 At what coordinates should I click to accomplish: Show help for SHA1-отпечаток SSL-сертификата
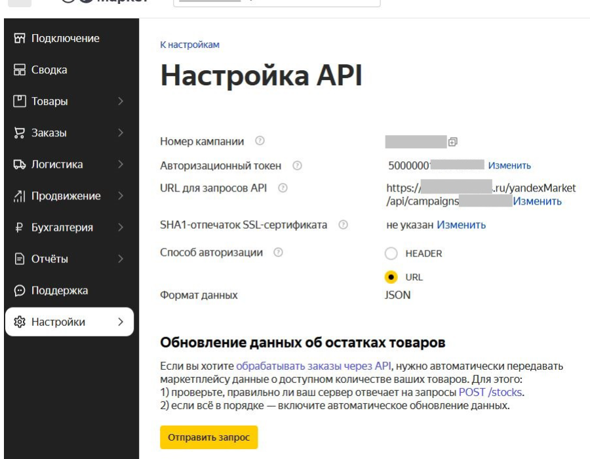click(x=343, y=225)
